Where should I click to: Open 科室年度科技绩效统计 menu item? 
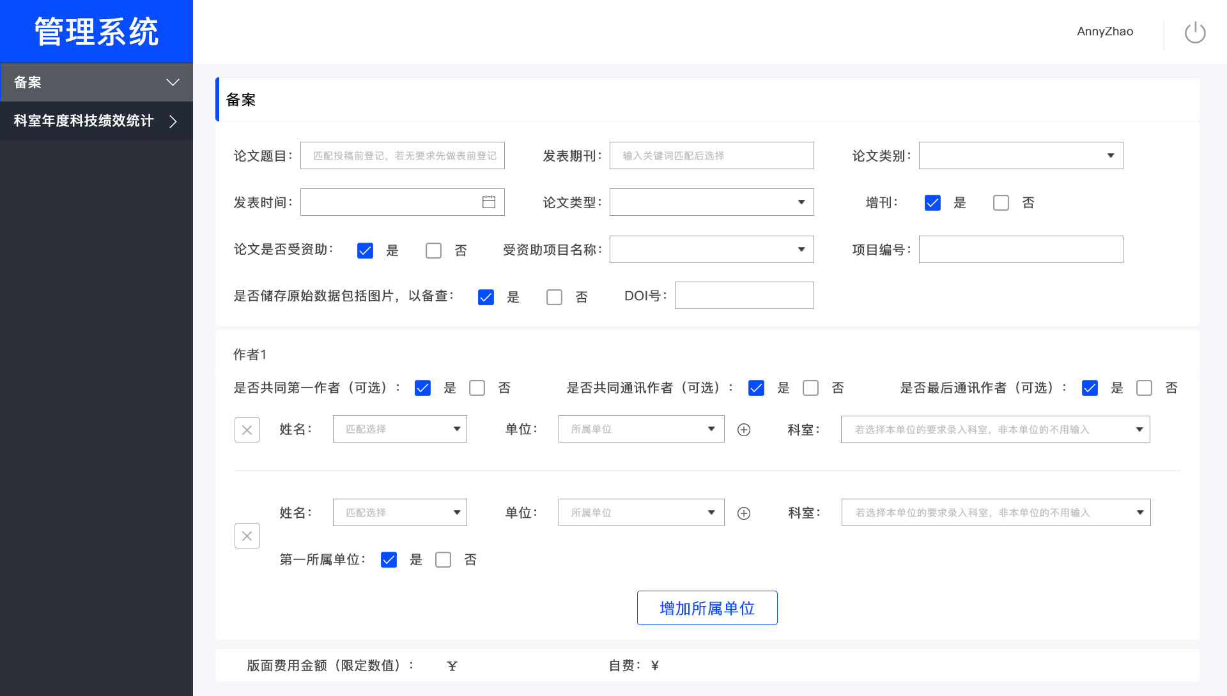84,121
